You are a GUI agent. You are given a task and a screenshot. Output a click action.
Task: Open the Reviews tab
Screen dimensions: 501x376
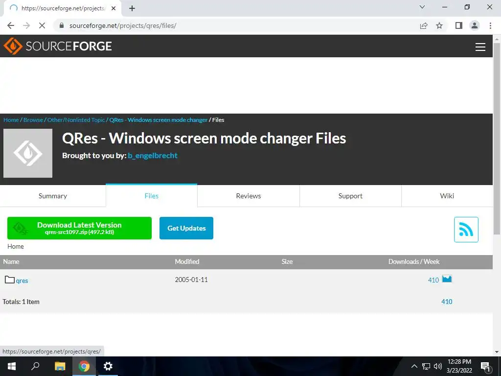click(248, 196)
